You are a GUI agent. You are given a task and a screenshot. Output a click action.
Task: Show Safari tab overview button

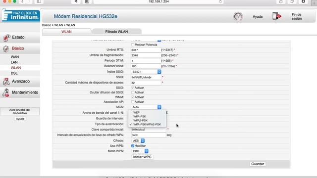(292, 1)
